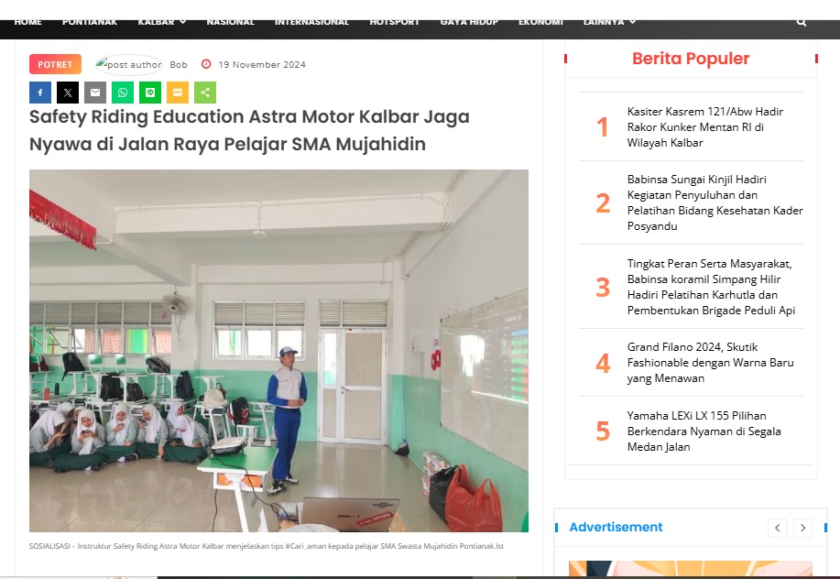Click the date 19 November 2024
The width and height of the screenshot is (840, 579).
click(x=262, y=64)
